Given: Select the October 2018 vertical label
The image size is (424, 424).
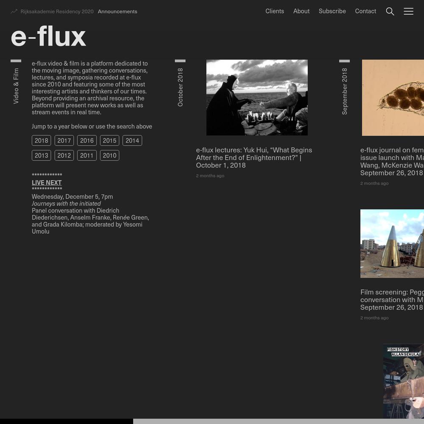Looking at the screenshot, I should coord(180,87).
